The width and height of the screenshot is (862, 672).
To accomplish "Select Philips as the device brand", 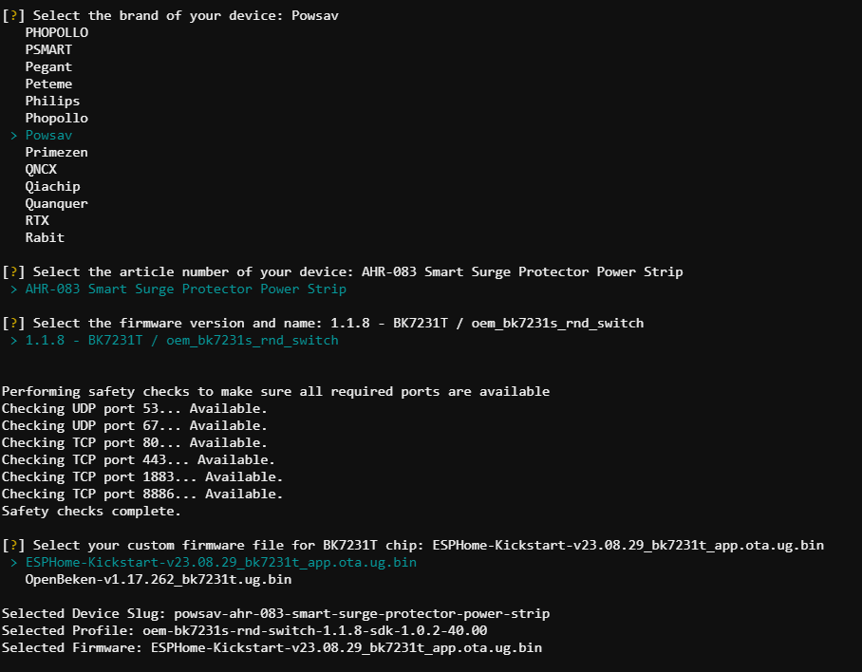I will point(52,102).
